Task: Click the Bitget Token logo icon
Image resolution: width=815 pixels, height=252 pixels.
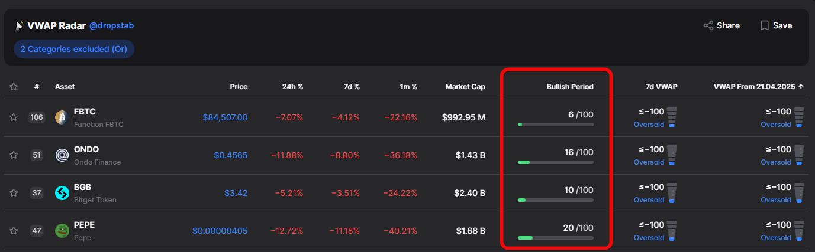Action: (x=62, y=193)
